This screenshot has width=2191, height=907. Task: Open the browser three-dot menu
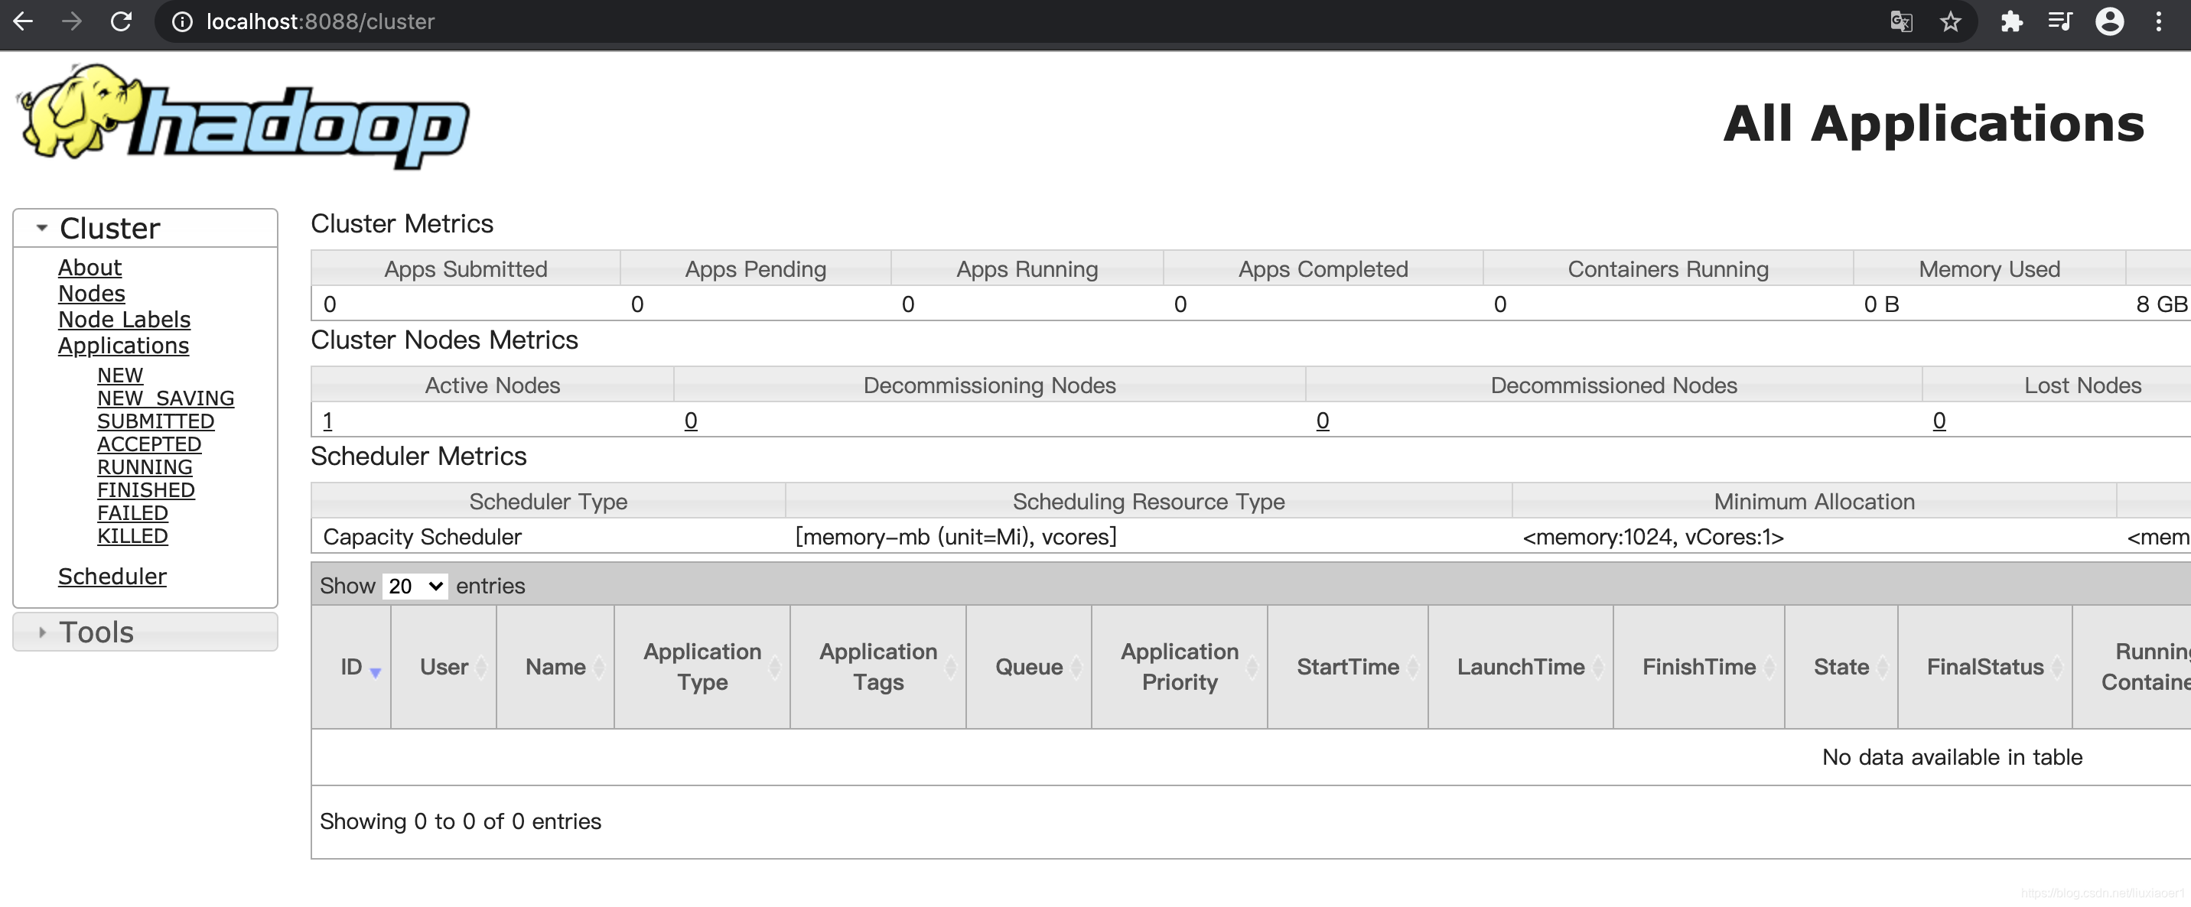pos(2159,21)
